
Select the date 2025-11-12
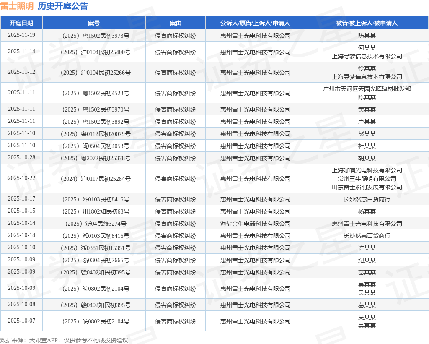(21, 72)
